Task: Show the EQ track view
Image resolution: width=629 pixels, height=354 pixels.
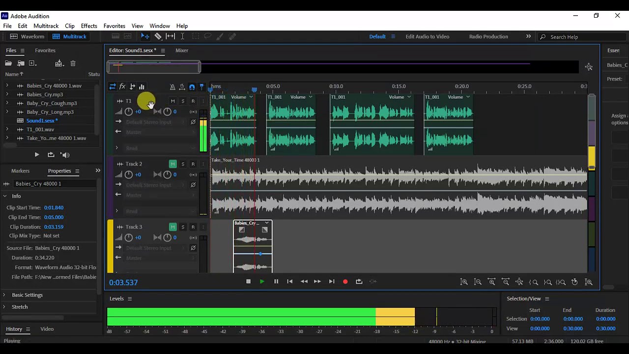Action: [142, 87]
